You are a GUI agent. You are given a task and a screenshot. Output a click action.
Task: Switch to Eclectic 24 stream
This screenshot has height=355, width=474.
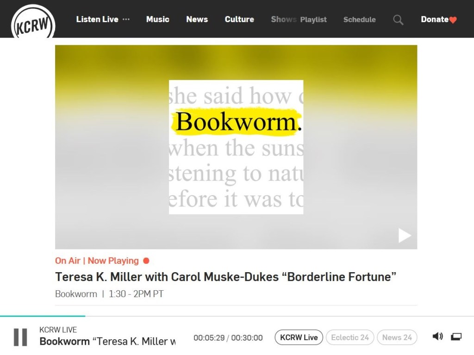point(350,337)
